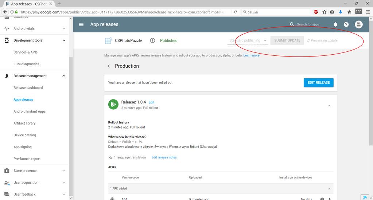Viewport: 373px width, 200px height.
Task: Click the notifications bell icon
Action: coord(335,24)
